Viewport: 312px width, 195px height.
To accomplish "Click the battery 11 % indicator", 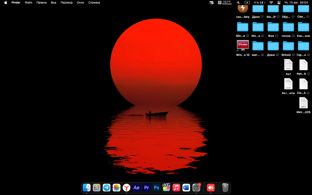I will click(259, 3).
